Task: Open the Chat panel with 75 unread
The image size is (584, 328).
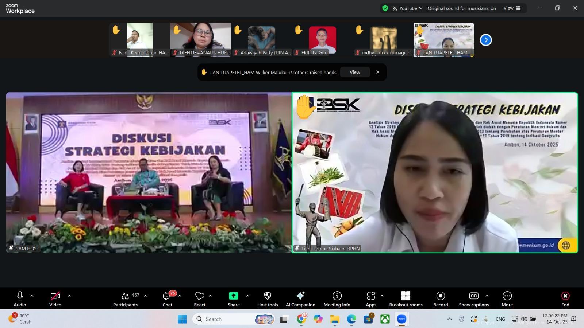Action: (168, 299)
